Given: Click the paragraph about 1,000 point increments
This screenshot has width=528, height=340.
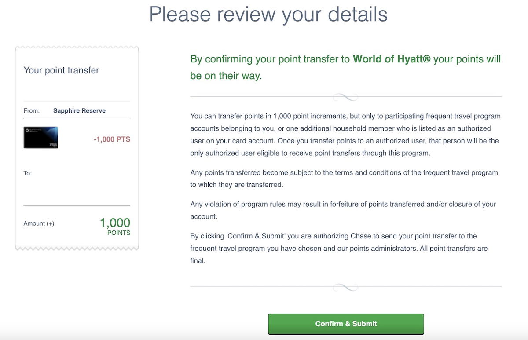Looking at the screenshot, I should point(345,135).
